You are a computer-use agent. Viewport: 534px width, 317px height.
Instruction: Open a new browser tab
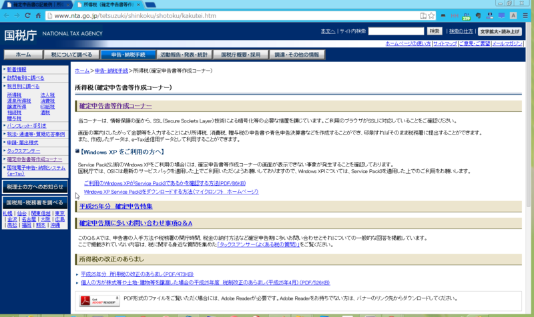[x=150, y=5]
